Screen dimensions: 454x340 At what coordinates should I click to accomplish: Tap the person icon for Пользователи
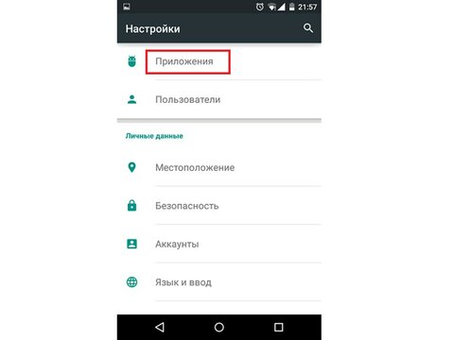pyautogui.click(x=131, y=99)
